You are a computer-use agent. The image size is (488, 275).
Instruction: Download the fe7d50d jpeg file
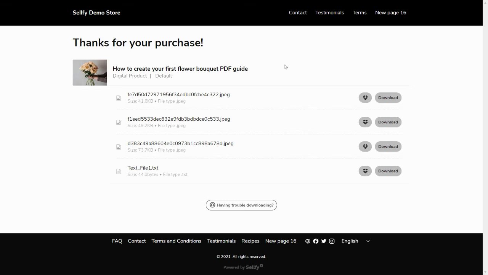point(388,98)
